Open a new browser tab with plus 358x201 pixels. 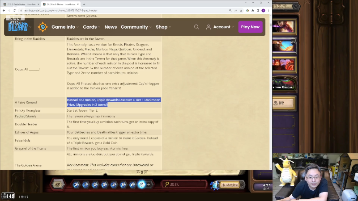click(x=84, y=4)
